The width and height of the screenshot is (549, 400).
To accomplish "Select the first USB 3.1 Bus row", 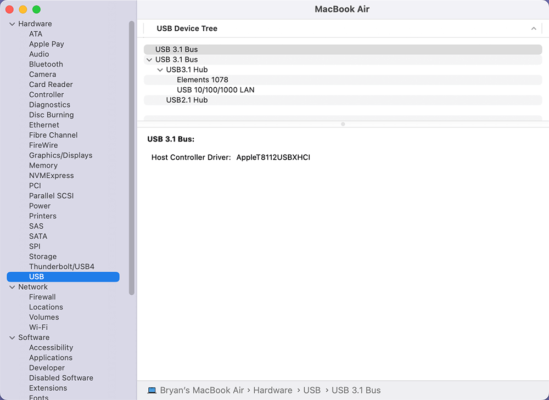I will [x=176, y=49].
